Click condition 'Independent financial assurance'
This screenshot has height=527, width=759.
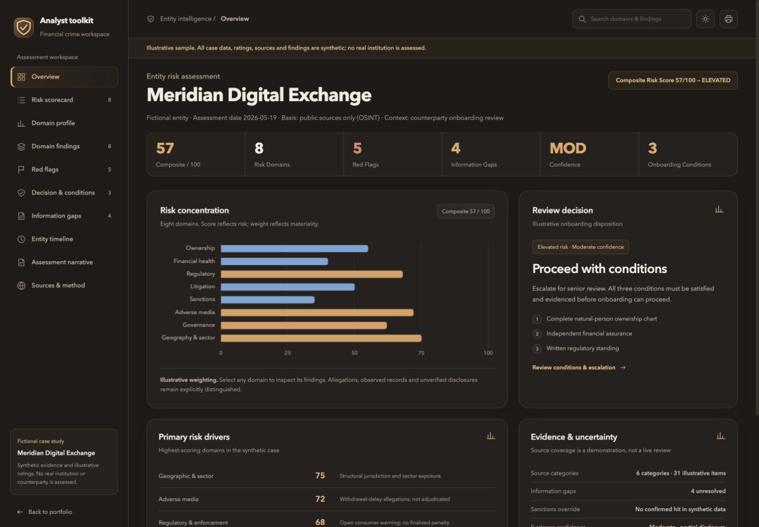589,334
